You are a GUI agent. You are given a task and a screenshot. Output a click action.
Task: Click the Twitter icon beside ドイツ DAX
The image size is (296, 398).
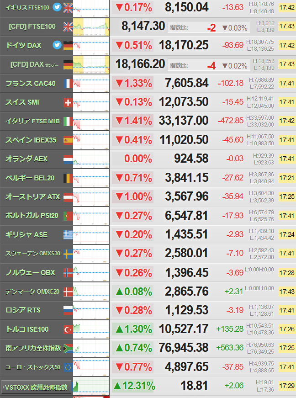tap(57, 45)
